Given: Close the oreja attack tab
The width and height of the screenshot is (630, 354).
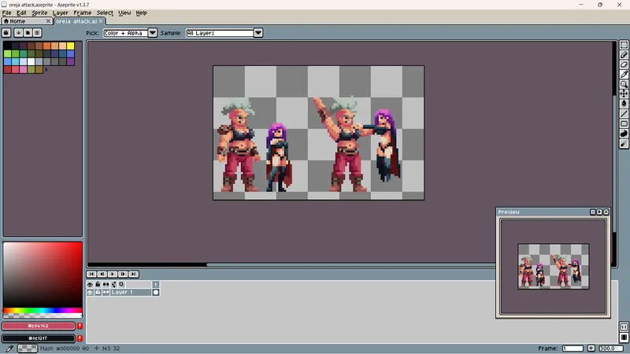Looking at the screenshot, I should tap(101, 21).
